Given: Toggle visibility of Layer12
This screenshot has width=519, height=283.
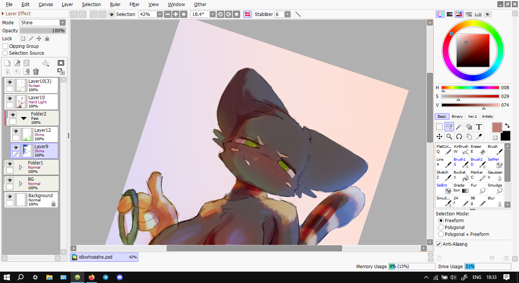Looking at the screenshot, I should pos(16,131).
